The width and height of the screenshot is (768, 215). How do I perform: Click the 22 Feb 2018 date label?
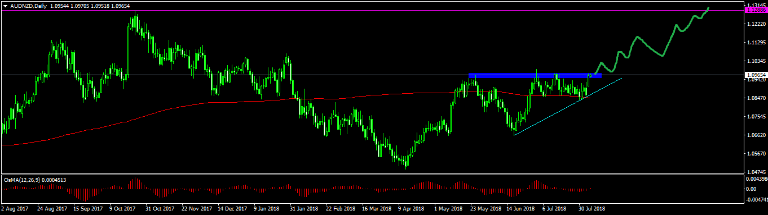pos(341,208)
